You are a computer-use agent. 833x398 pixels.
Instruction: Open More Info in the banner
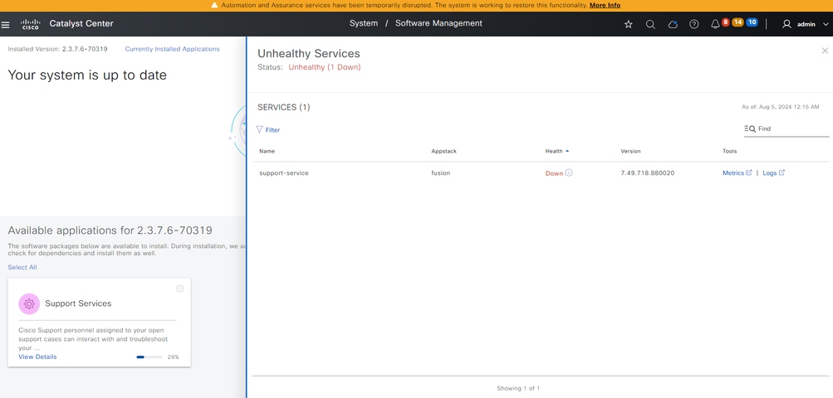pos(605,5)
